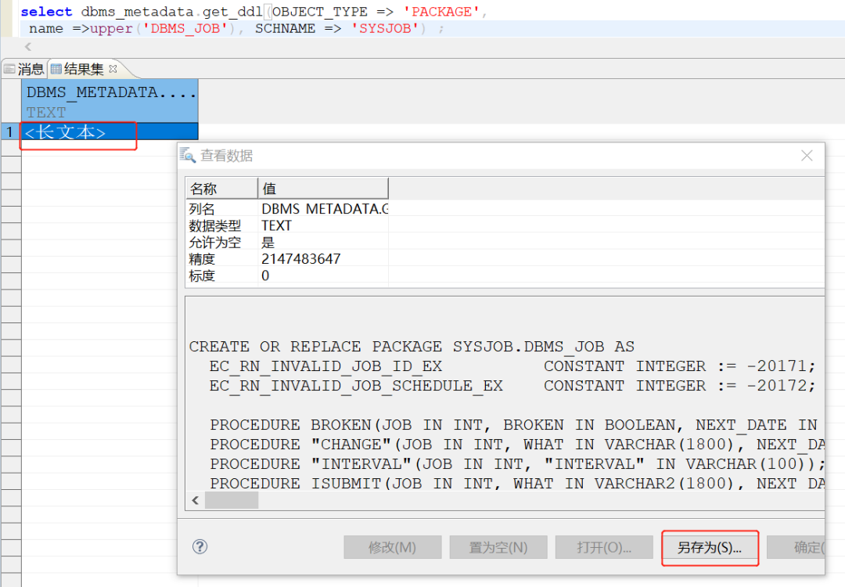Image resolution: width=845 pixels, height=587 pixels.
Task: Click the horizontal scrollbar thumb in text area
Action: click(232, 500)
